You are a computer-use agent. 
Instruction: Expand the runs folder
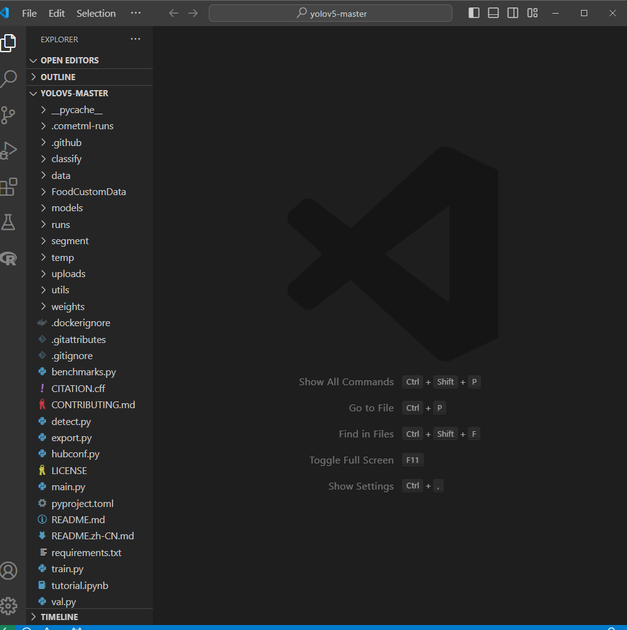tap(89, 224)
